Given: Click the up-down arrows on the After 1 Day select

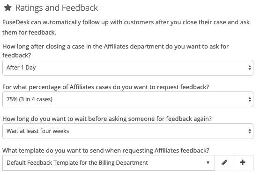Looking at the screenshot, I should click(250, 68).
